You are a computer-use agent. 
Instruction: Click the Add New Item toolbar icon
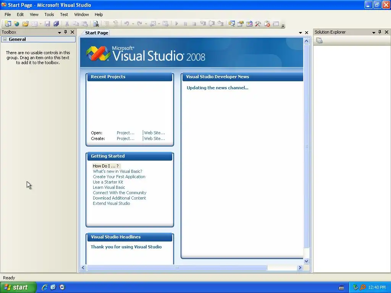coord(35,24)
